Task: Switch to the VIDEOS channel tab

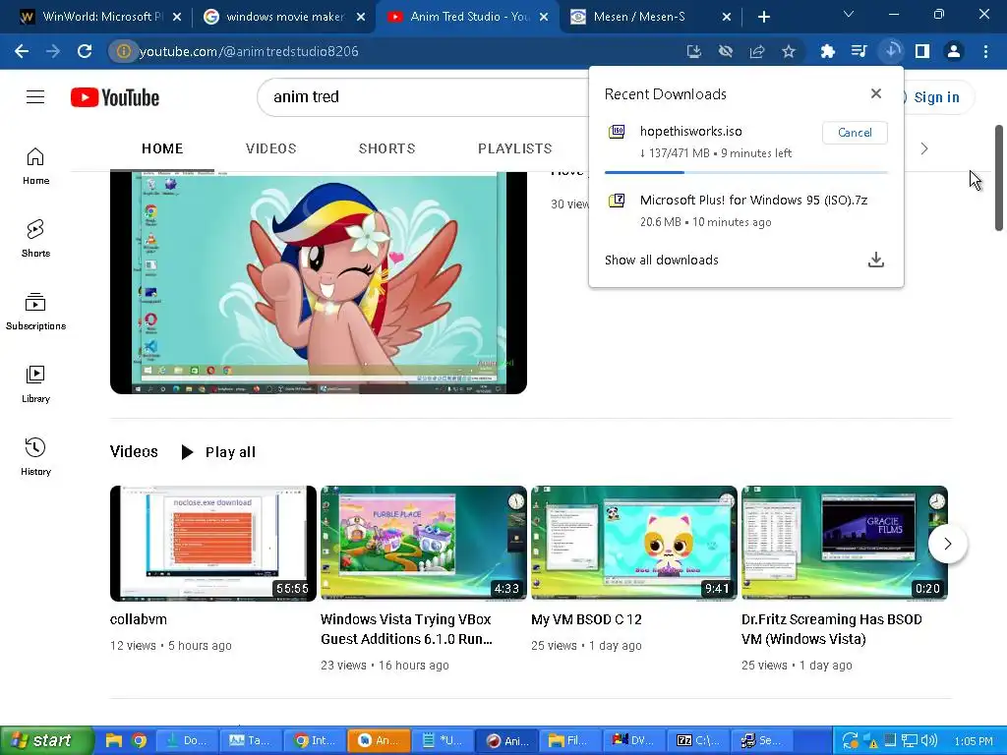Action: point(271,149)
